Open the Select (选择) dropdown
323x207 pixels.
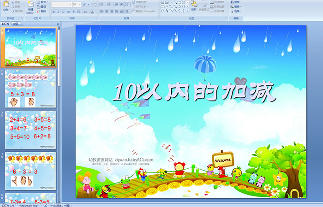(x=236, y=11)
